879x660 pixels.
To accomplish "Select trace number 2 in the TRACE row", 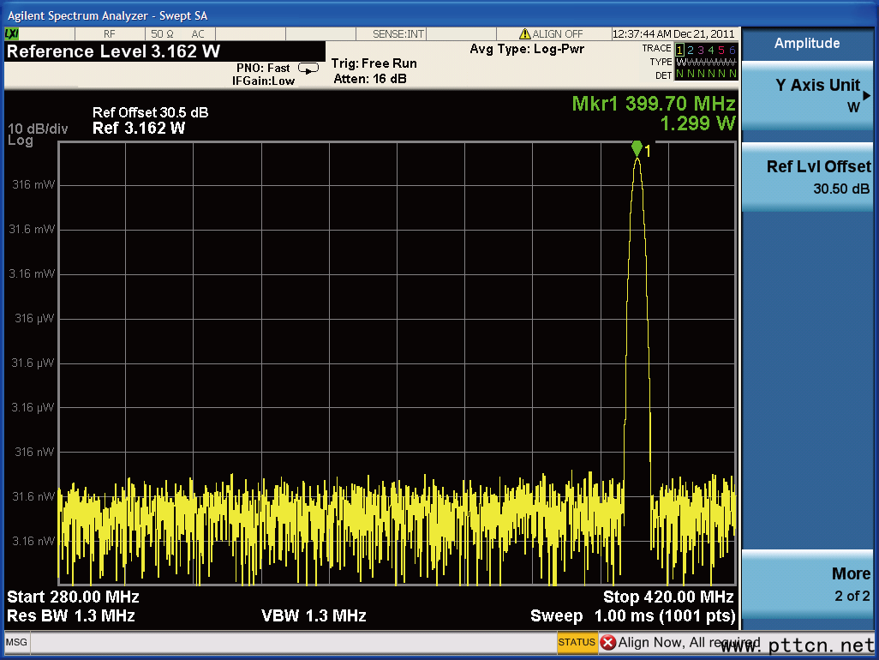I will [x=691, y=50].
